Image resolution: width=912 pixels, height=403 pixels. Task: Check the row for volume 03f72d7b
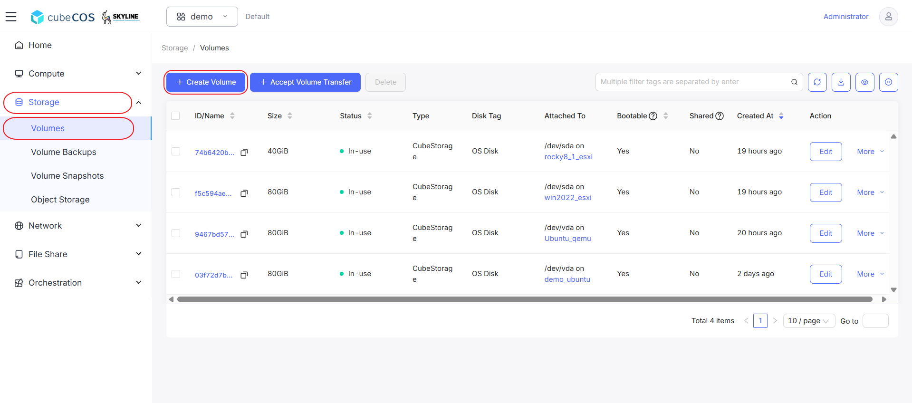tap(176, 274)
